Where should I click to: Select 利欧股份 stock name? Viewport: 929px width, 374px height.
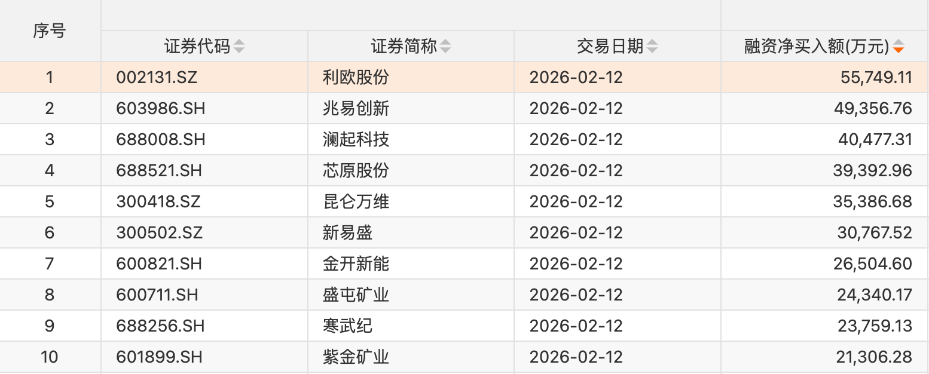pos(356,78)
